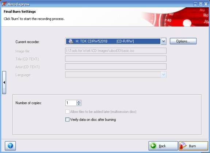Open the Current recorder dropdown arrow
The image size is (210, 153).
tap(164, 41)
